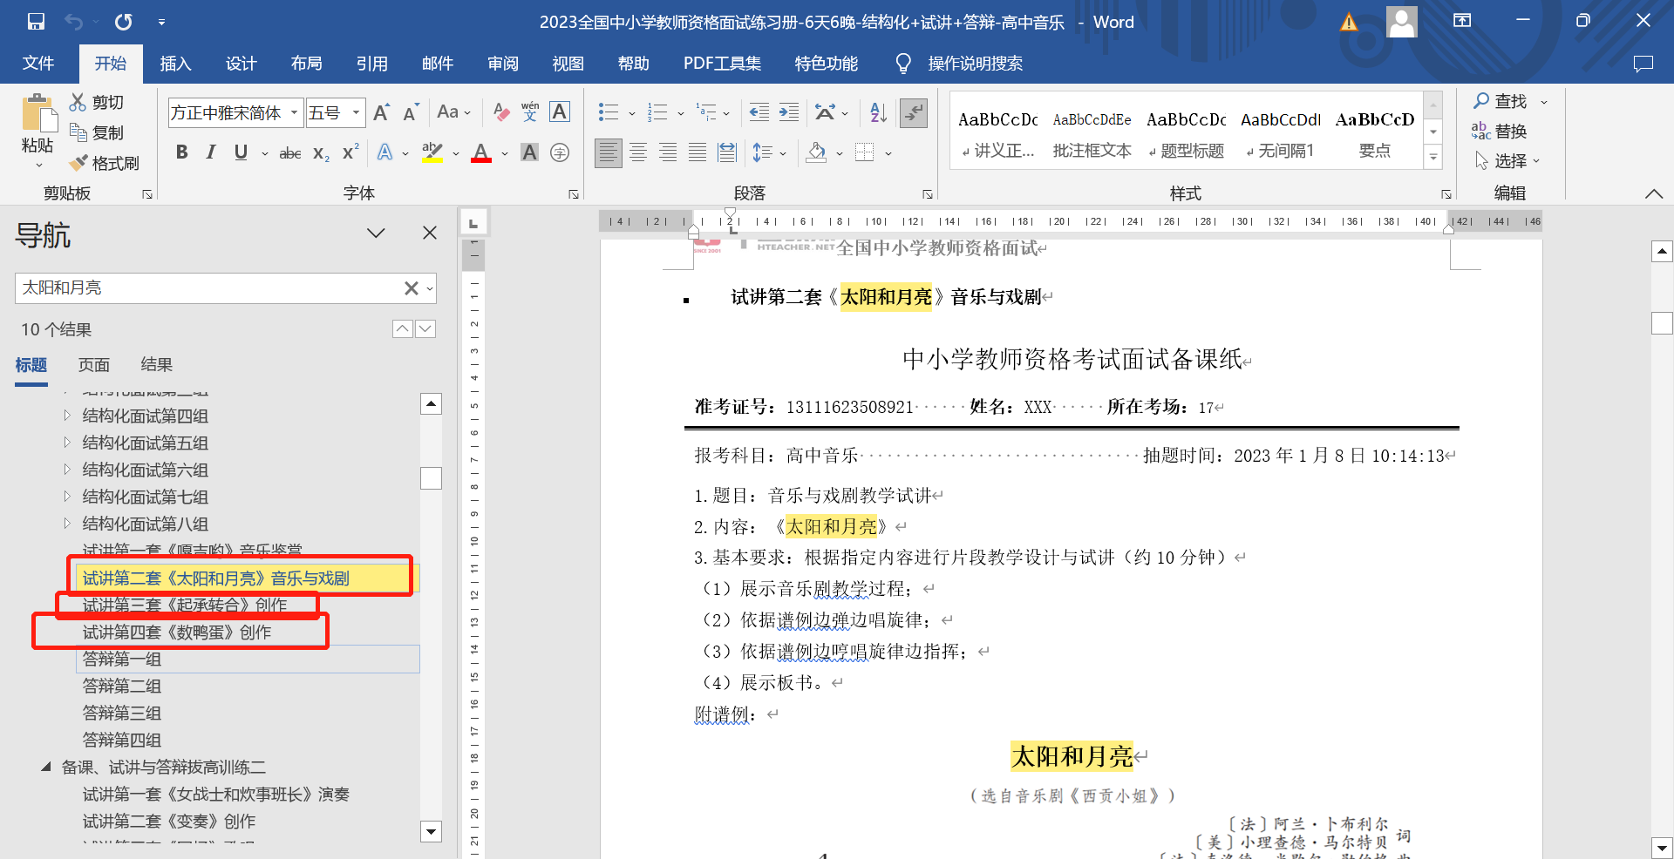1674x859 pixels.
Task: Click the yellow text highlight color button
Action: (432, 153)
